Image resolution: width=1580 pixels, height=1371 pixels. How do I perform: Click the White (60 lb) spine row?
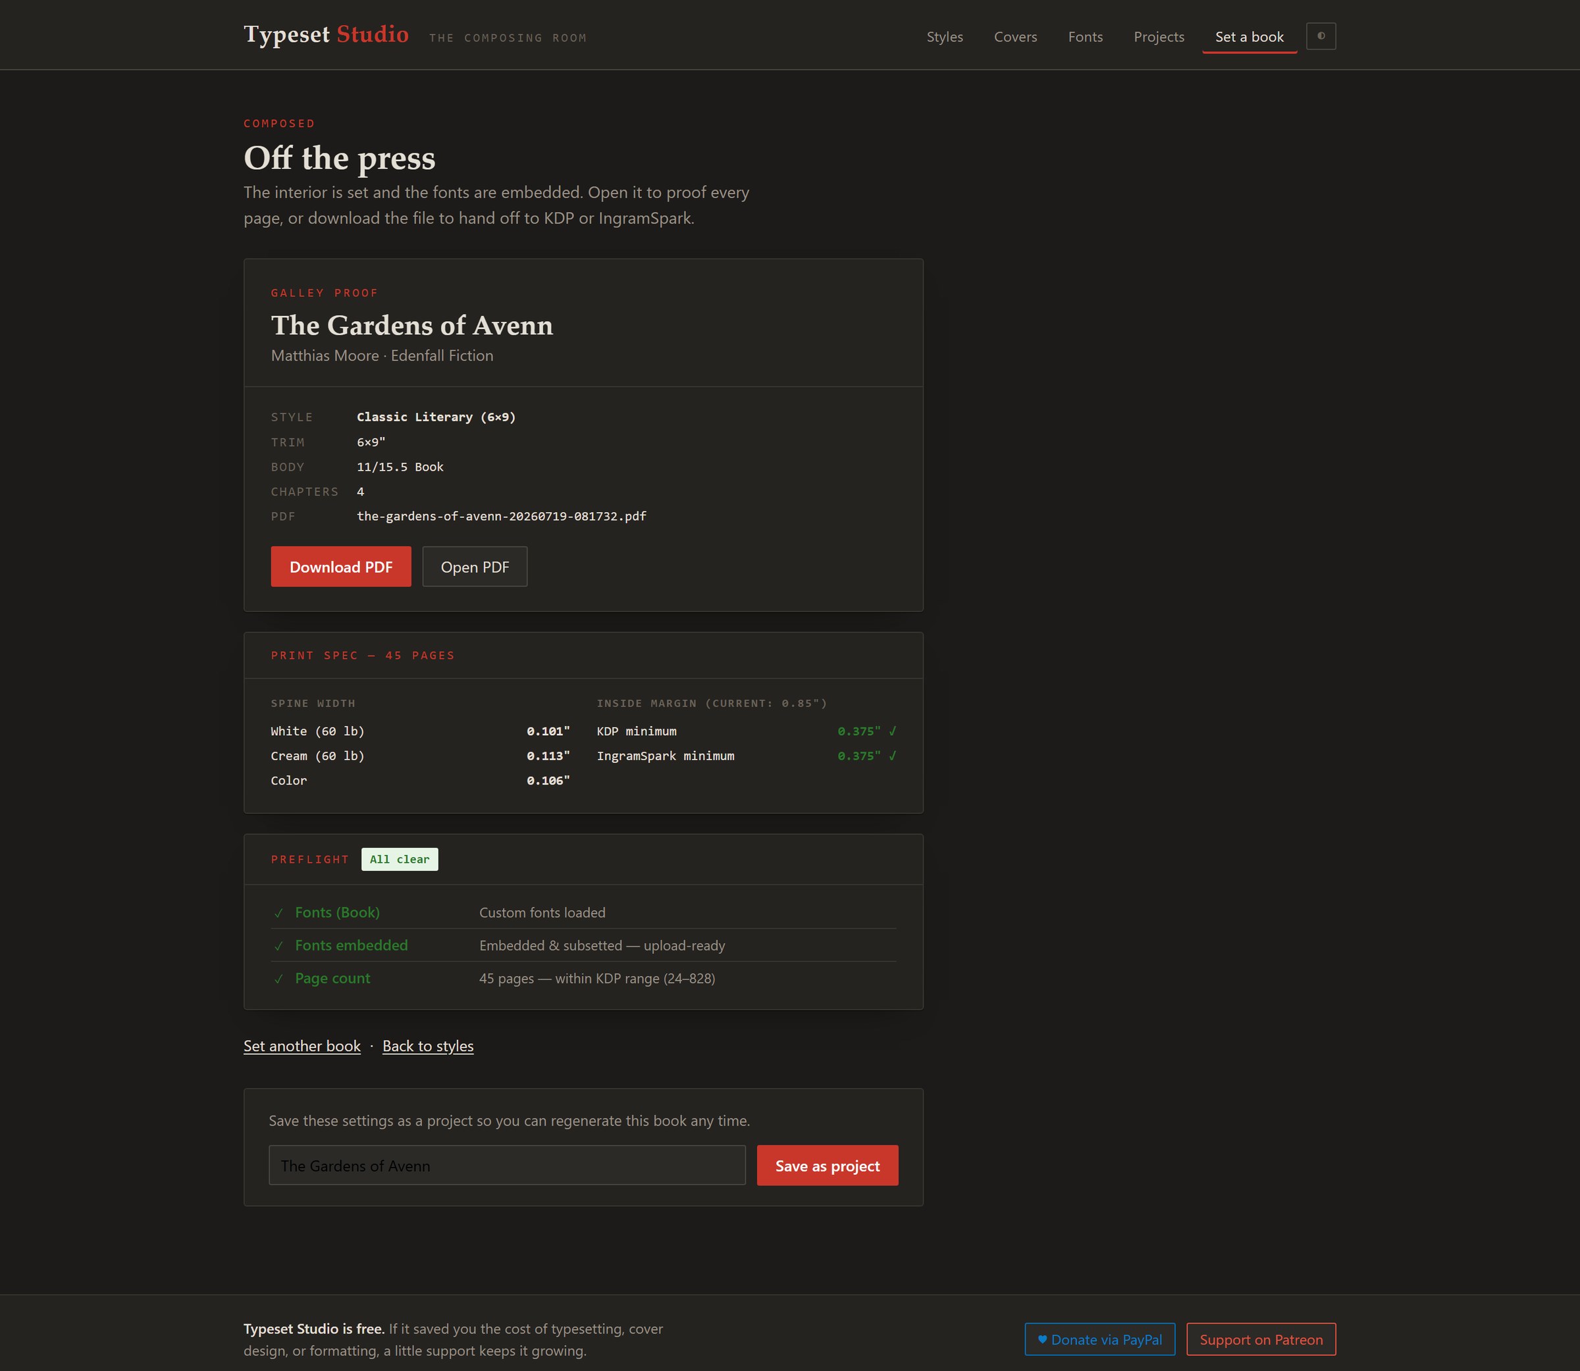(420, 731)
